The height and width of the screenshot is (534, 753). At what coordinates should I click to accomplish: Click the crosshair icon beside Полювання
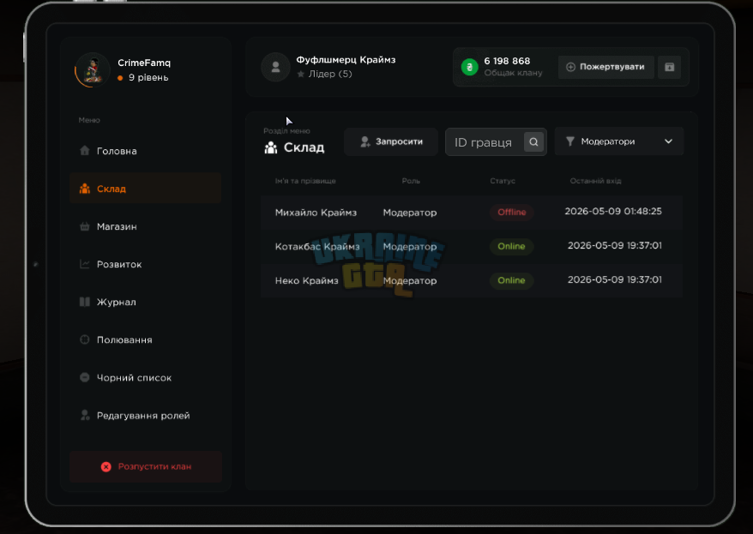[85, 339]
